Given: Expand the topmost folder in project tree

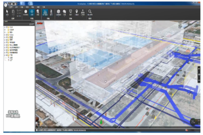Looking at the screenshot, I should coord(5,27).
